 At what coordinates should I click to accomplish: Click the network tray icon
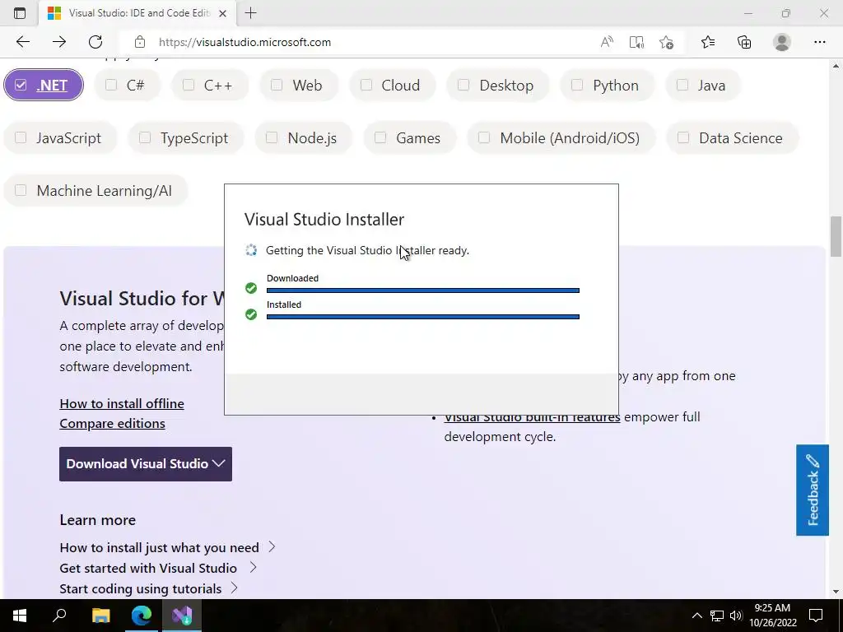click(x=717, y=616)
